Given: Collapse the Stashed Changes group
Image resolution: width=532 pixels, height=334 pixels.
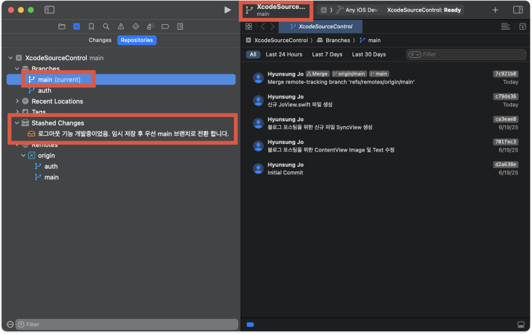Looking at the screenshot, I should tap(17, 123).
